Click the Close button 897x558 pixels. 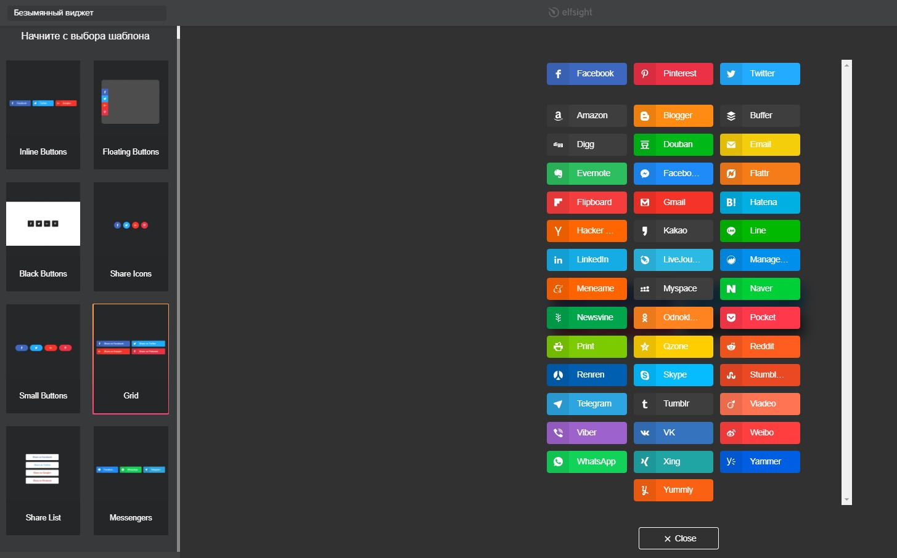click(678, 538)
